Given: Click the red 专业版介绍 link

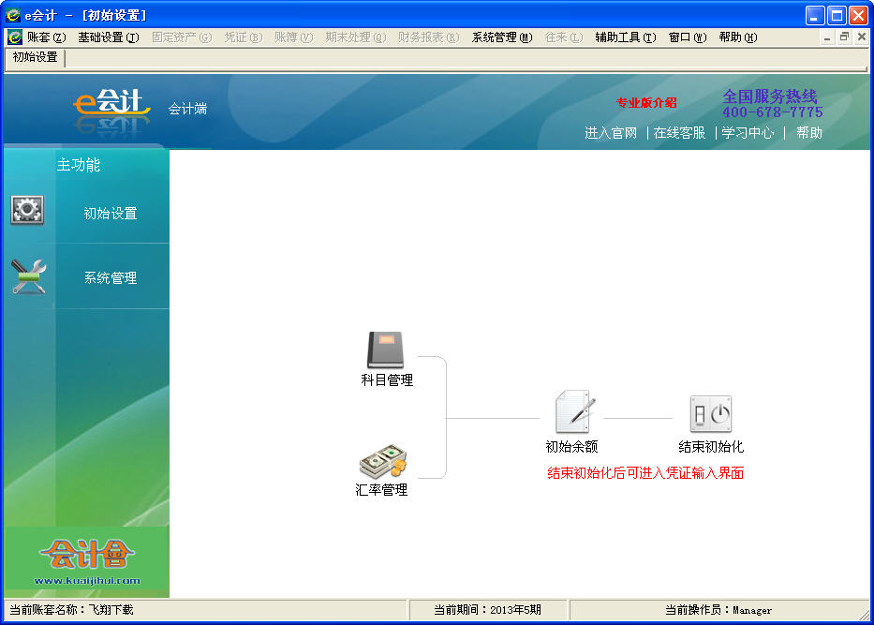Looking at the screenshot, I should 647,103.
